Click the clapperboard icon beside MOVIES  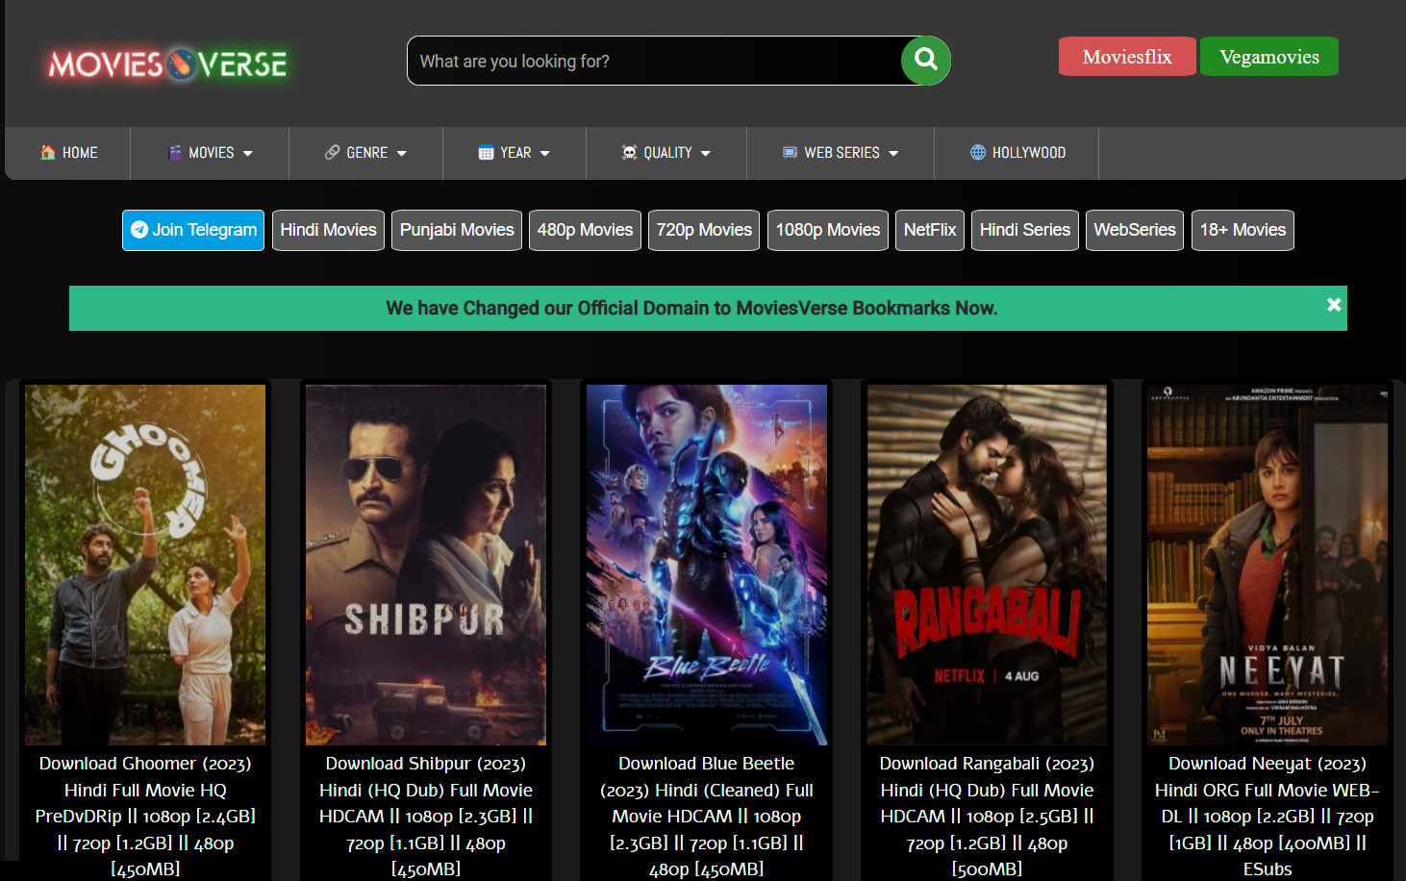point(175,153)
